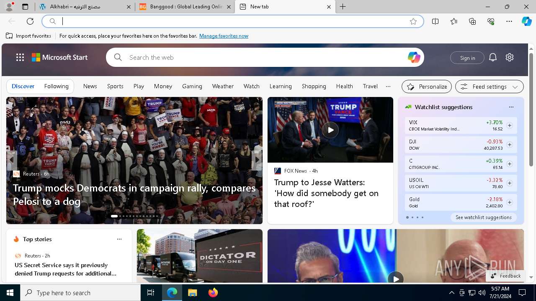Add CITIGROUP to watchlist
The image size is (536, 301).
pos(510,164)
